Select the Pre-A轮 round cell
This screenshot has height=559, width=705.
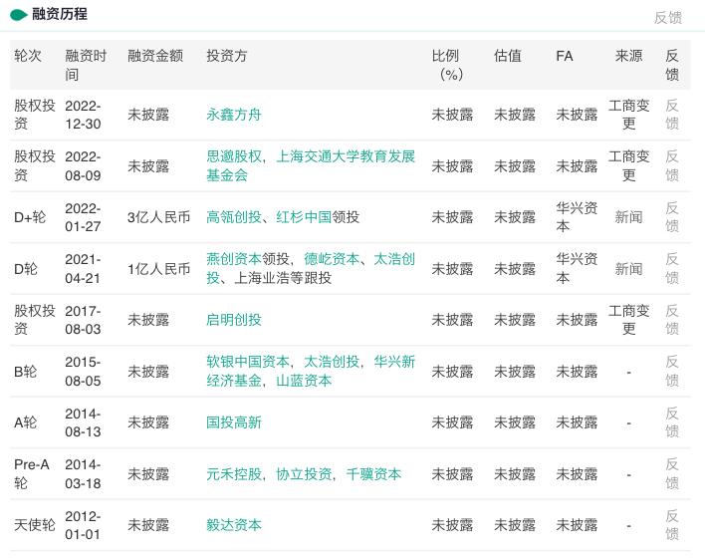pyautogui.click(x=32, y=474)
